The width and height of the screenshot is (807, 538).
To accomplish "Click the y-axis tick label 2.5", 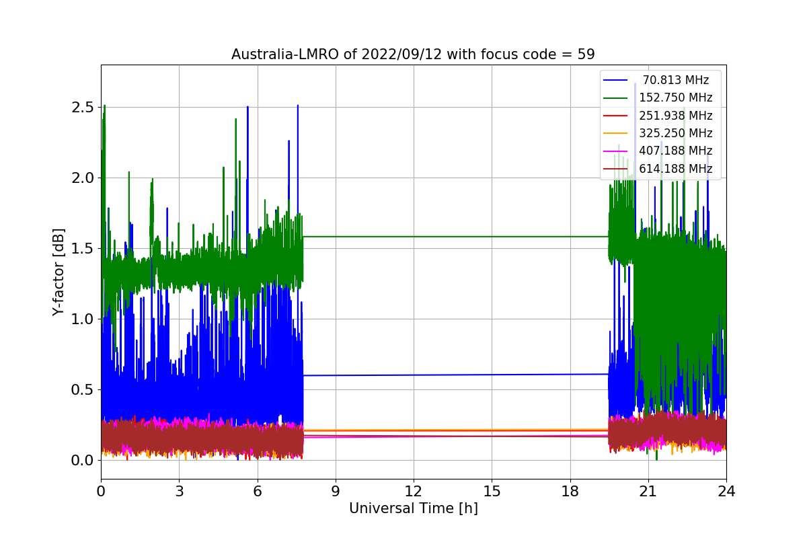I will click(83, 108).
